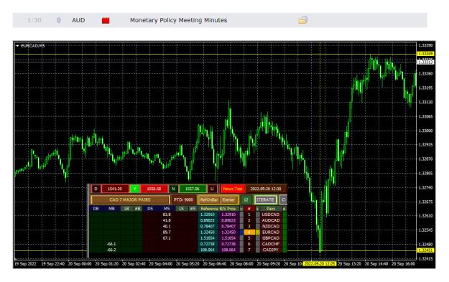Screen dimensions: 449x282
Task: Select the NZDCAD pair
Action: click(271, 226)
